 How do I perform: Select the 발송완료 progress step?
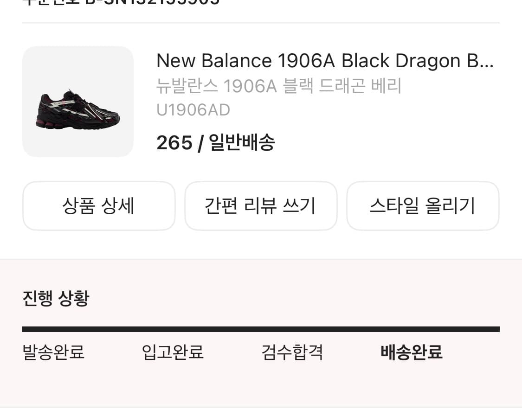pos(53,352)
